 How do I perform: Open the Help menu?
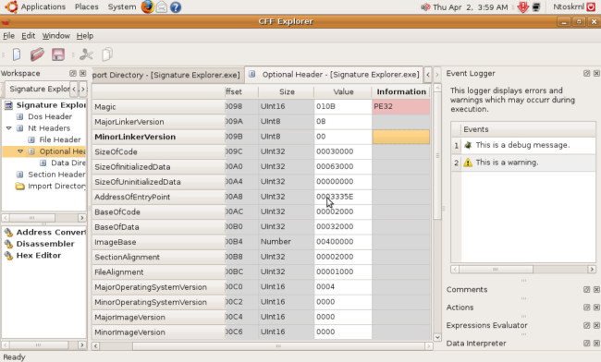click(x=85, y=36)
